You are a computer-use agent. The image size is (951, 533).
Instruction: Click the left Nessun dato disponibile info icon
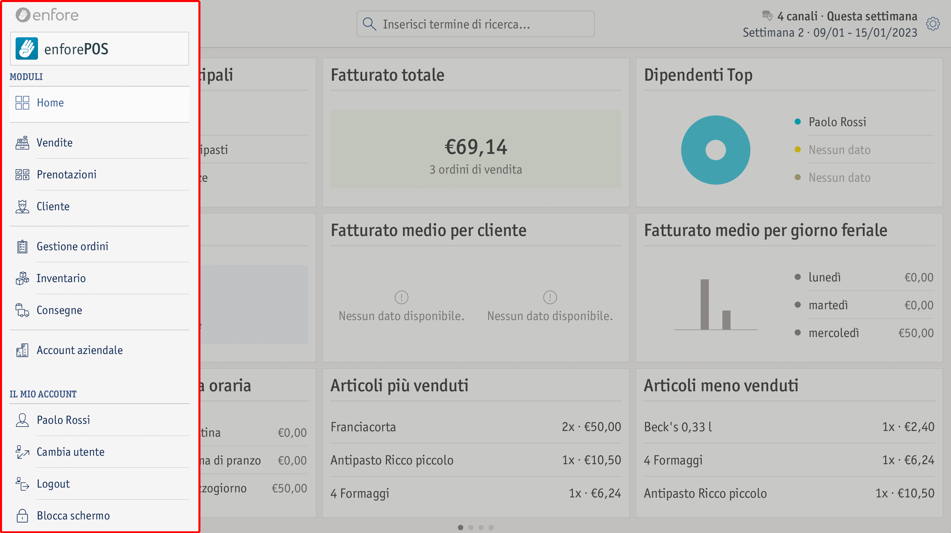[401, 297]
